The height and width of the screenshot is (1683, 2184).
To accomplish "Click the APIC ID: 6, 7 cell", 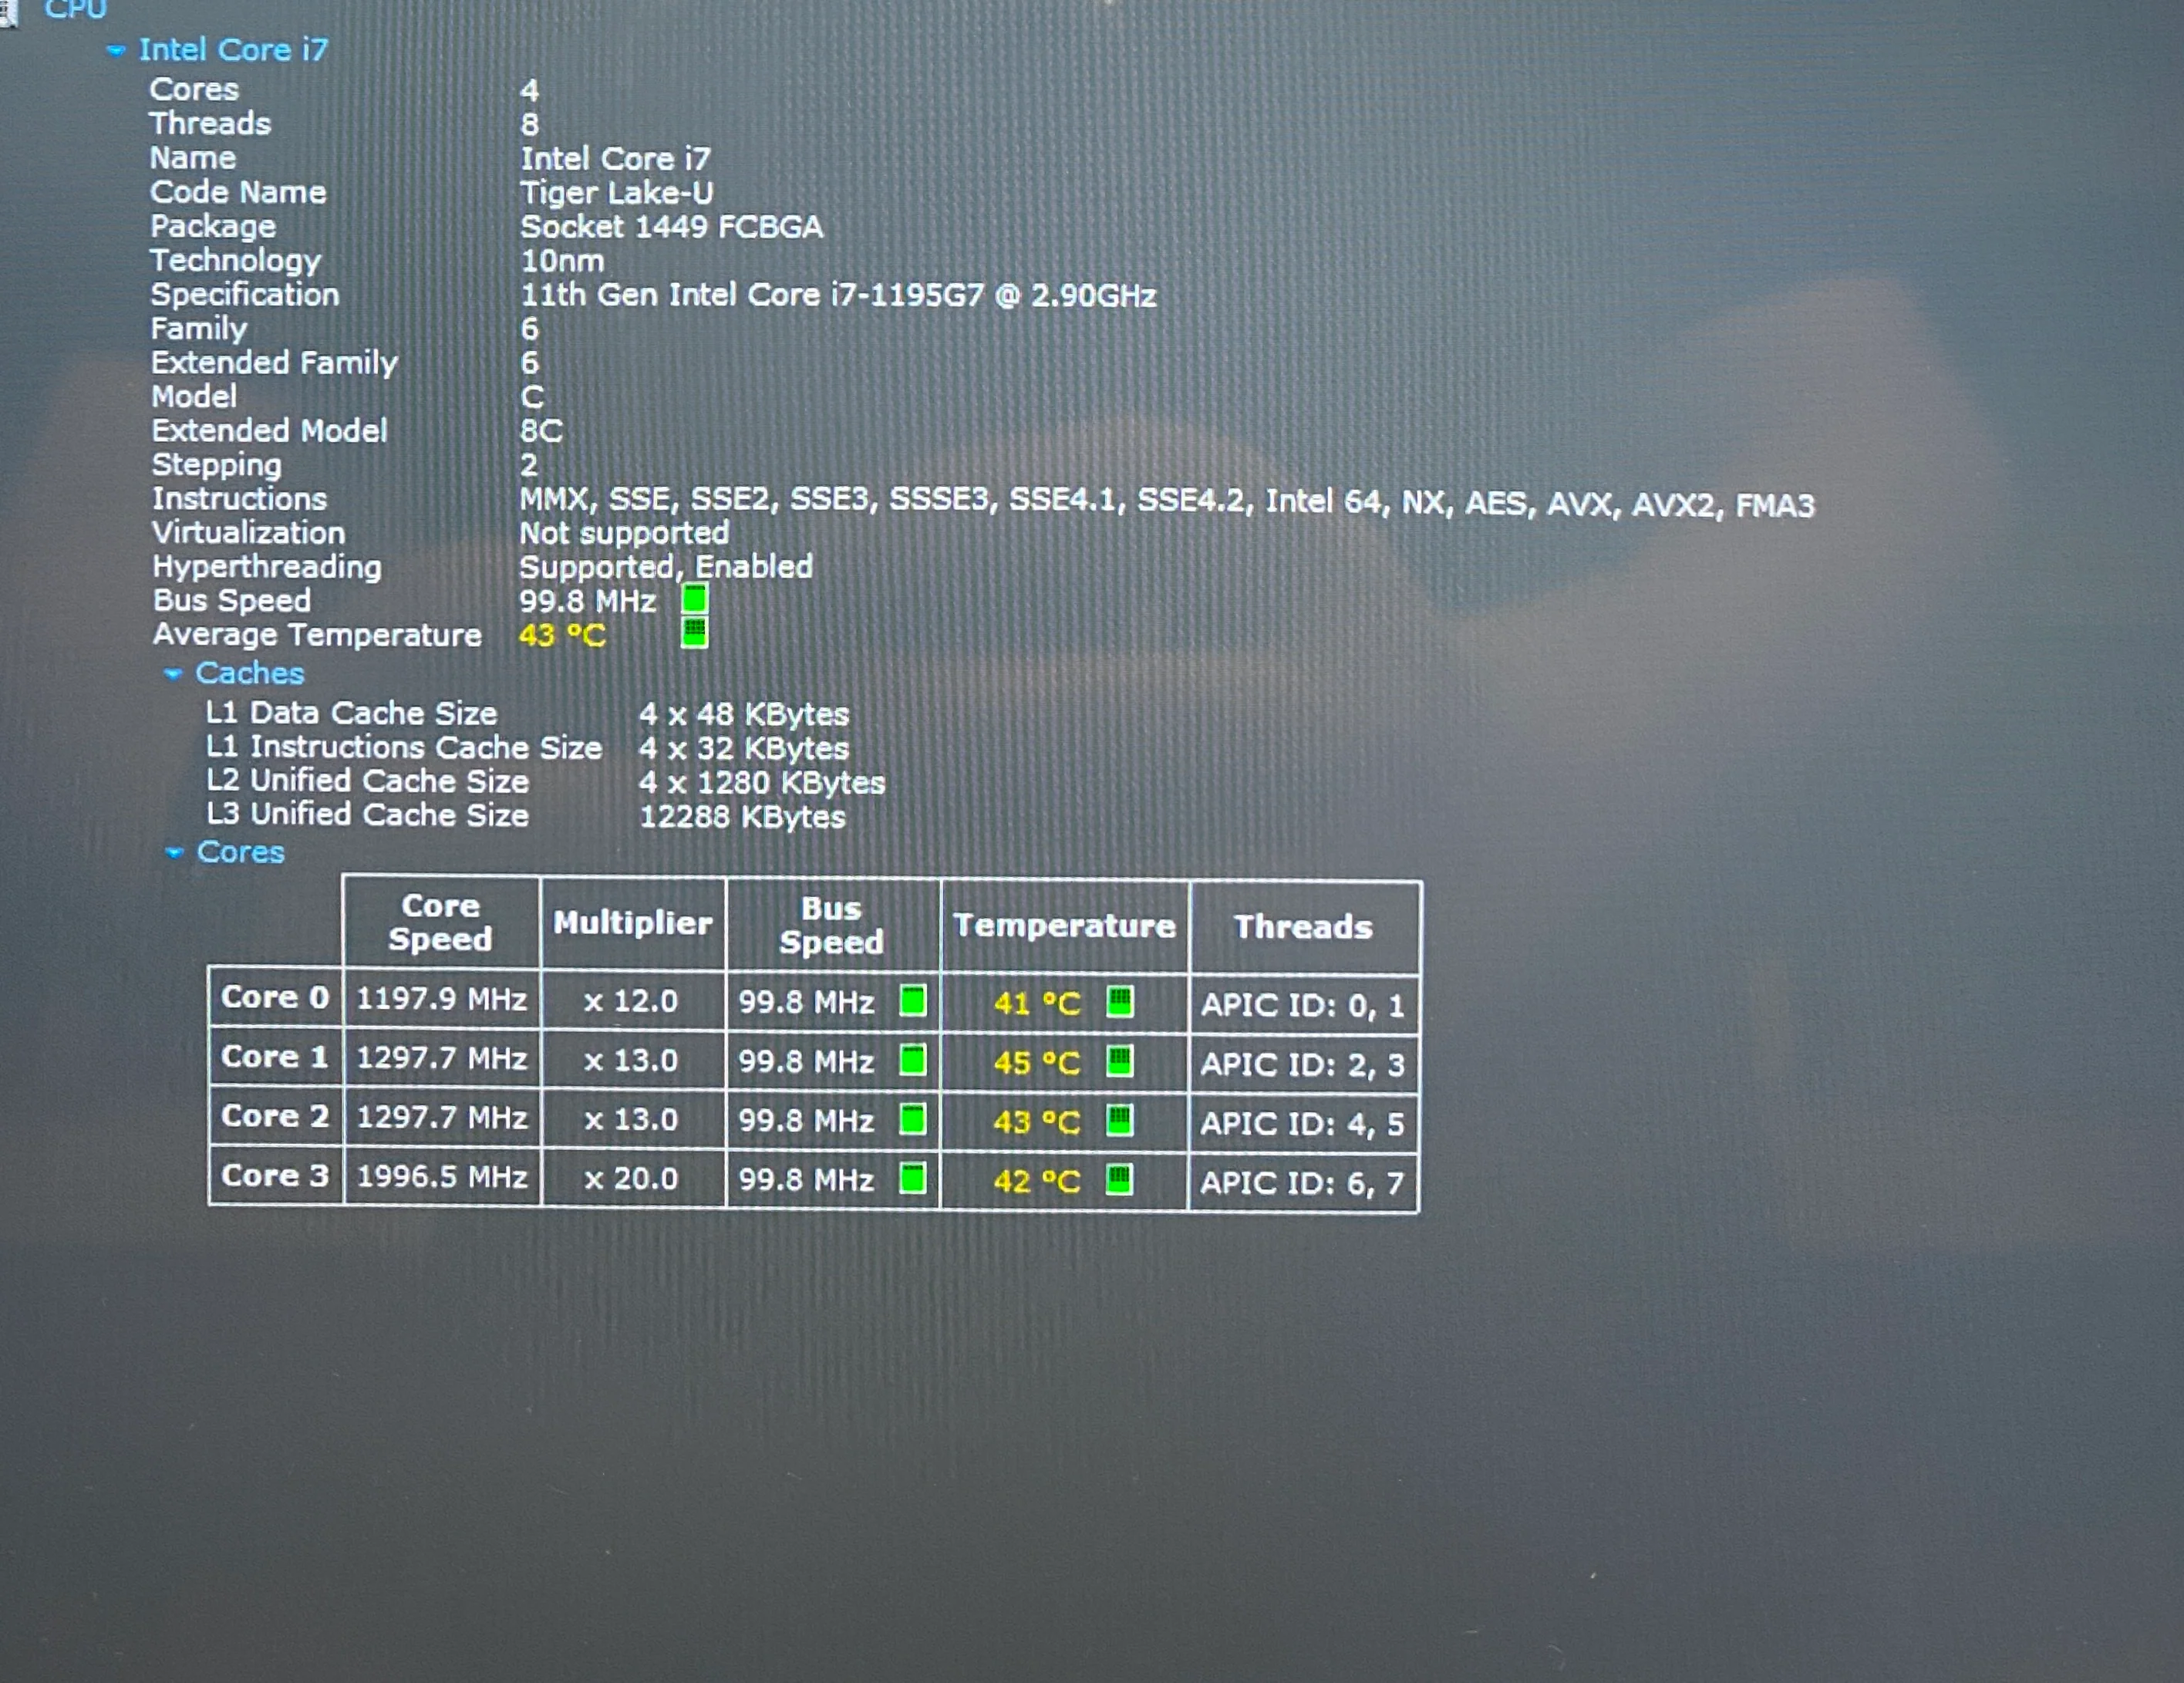I will pyautogui.click(x=1303, y=1183).
